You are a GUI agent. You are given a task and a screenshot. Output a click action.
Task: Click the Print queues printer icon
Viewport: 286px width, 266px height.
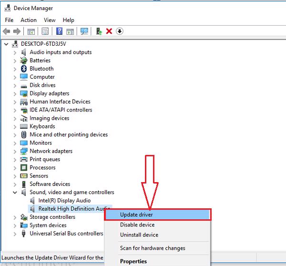tap(24, 159)
